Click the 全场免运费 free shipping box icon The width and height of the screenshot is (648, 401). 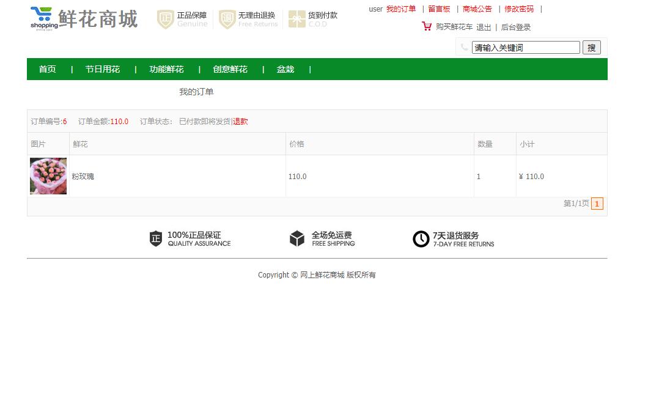(x=297, y=239)
